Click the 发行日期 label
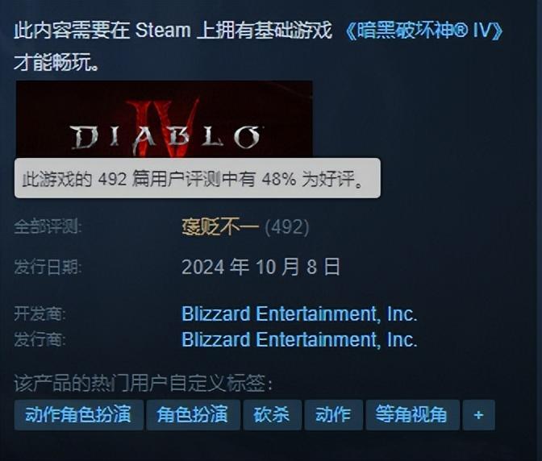This screenshot has height=461, width=542. pos(48,268)
